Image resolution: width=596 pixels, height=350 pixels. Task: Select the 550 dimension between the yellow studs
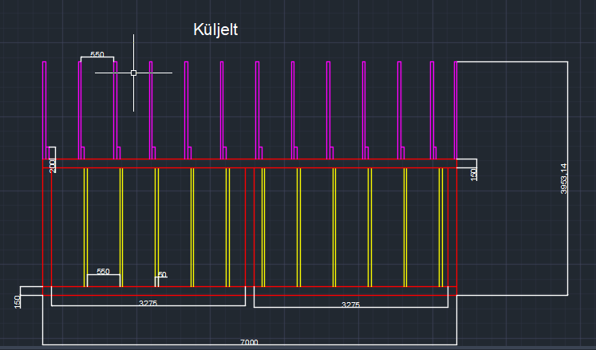pos(103,272)
